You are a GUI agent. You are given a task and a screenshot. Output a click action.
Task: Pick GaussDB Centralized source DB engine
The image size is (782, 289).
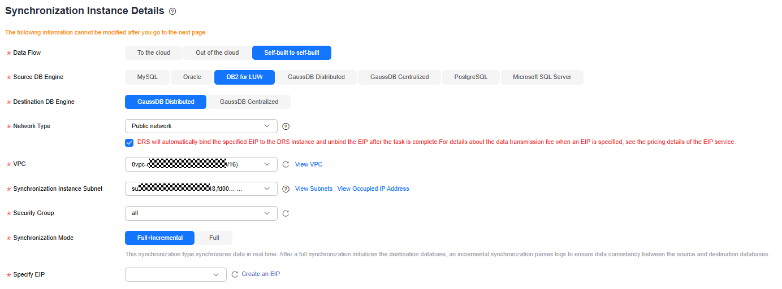(x=400, y=77)
